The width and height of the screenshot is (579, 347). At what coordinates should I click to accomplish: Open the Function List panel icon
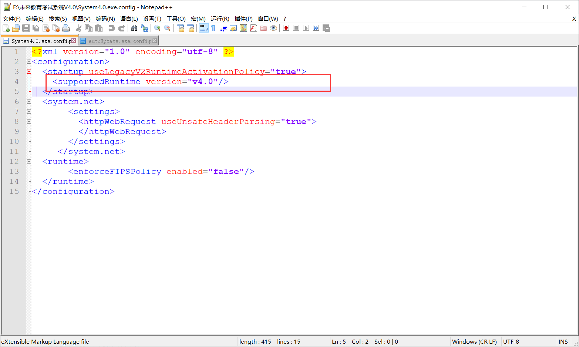tap(253, 28)
